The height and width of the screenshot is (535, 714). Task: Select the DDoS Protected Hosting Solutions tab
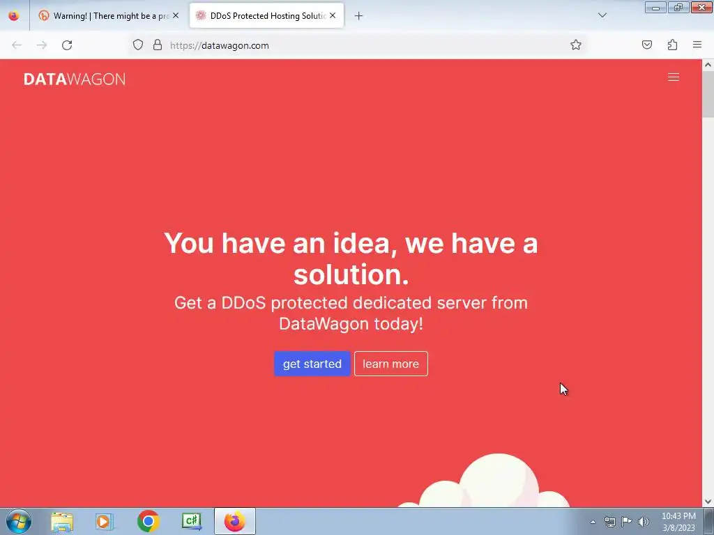point(266,15)
